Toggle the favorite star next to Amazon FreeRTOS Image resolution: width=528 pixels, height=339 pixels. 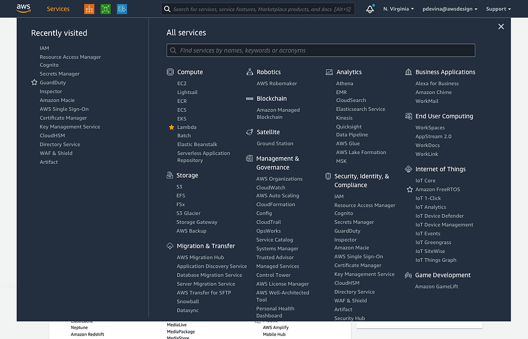[x=410, y=189]
